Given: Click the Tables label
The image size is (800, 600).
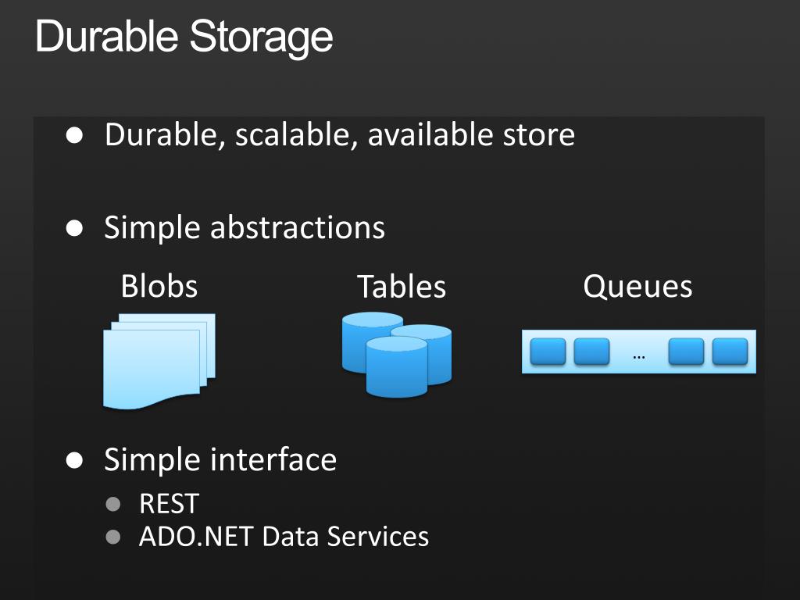Looking at the screenshot, I should click(x=402, y=286).
